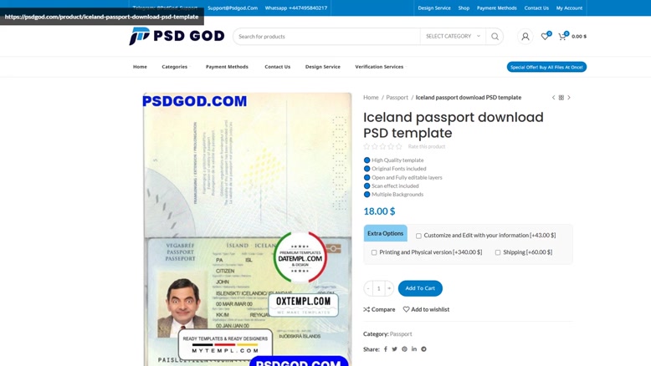
Task: Go to next product arrow
Action: click(x=569, y=98)
